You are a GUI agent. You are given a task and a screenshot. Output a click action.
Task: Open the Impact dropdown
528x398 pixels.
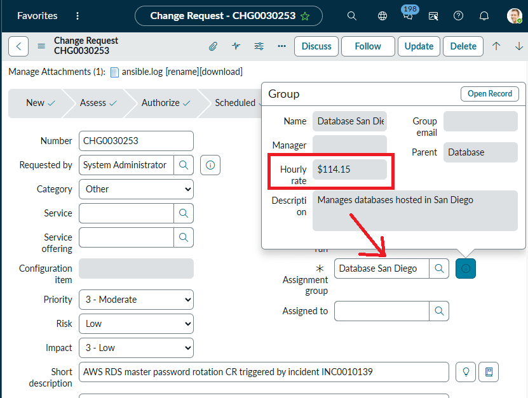136,348
